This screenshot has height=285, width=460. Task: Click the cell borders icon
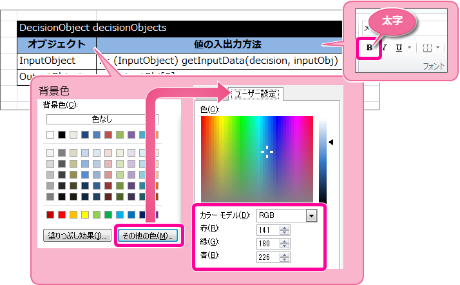click(x=427, y=48)
